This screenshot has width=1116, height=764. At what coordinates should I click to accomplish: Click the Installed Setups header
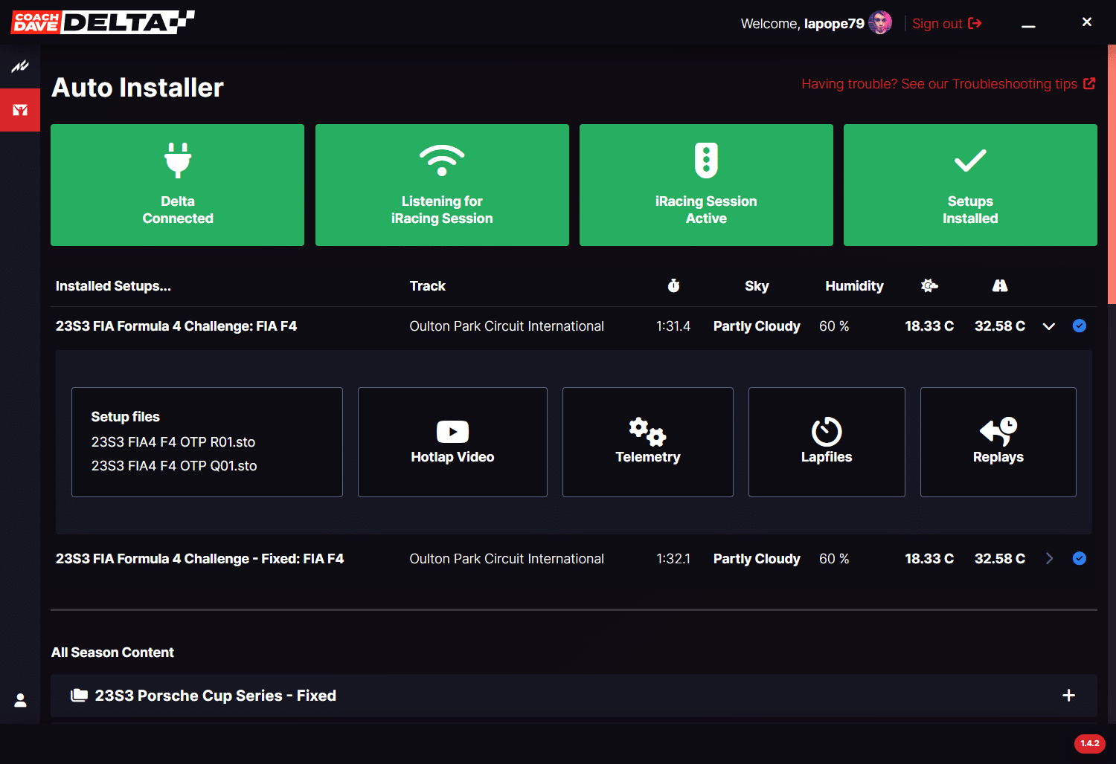coord(113,286)
